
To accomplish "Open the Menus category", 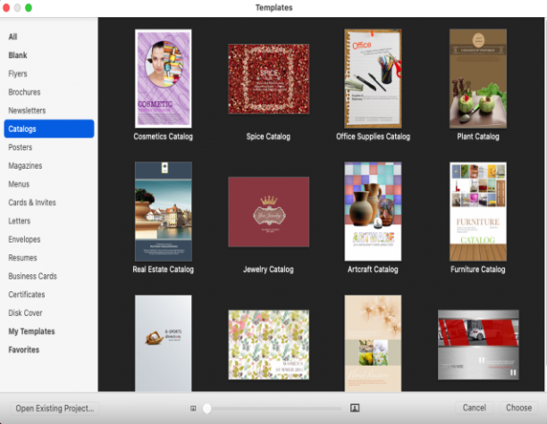I will (x=19, y=184).
